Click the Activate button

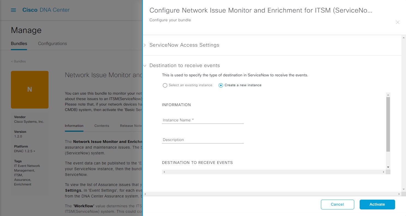pos(377,204)
